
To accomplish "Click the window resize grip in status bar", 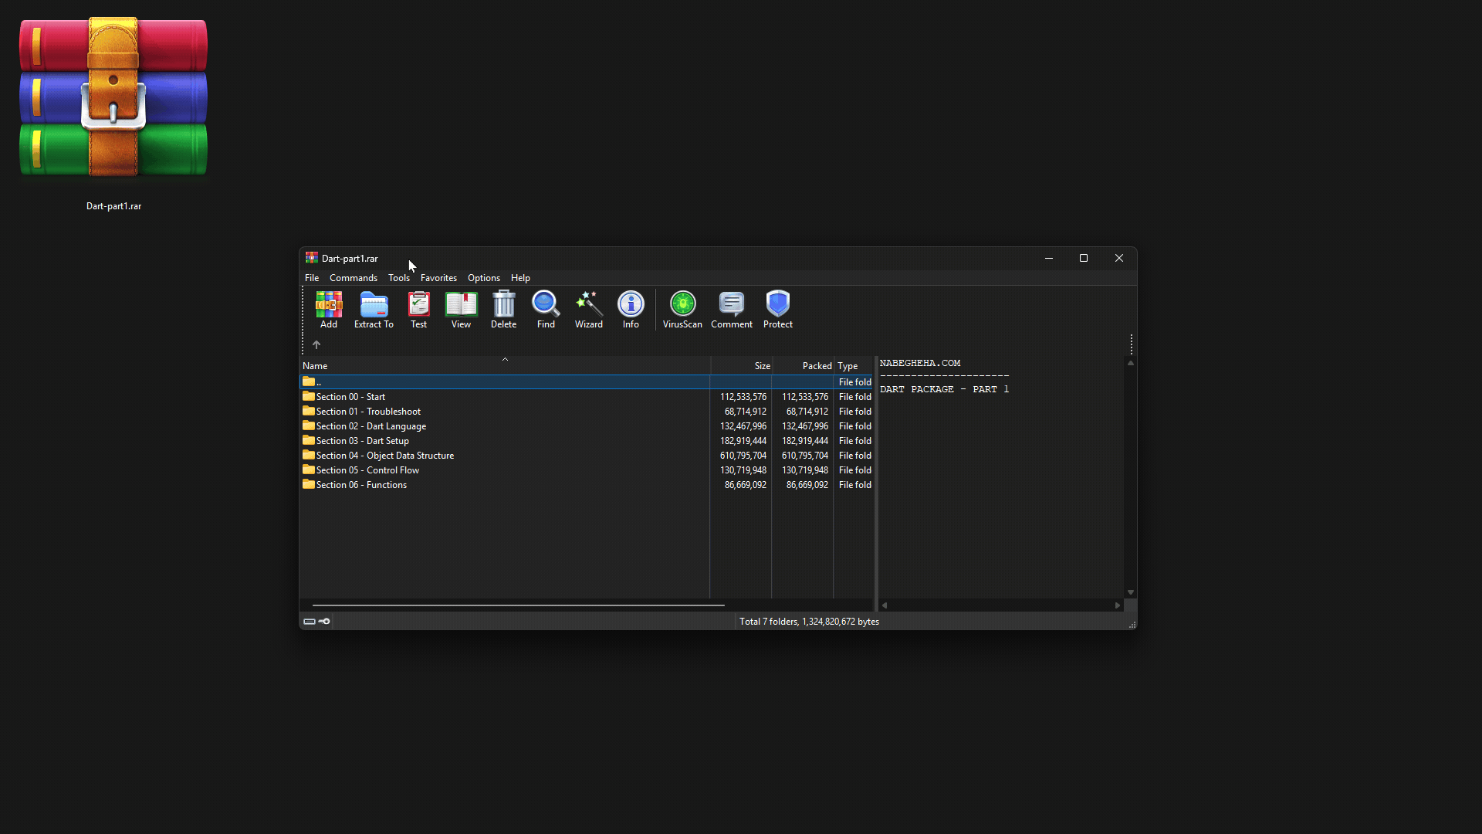I will [1132, 625].
